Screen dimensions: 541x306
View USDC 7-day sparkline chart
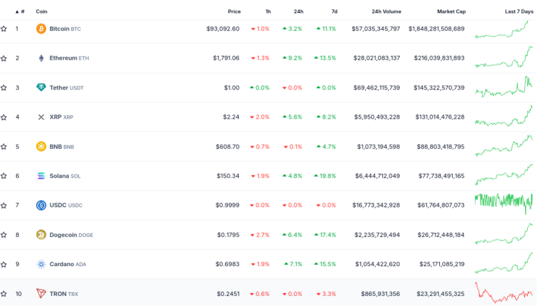click(503, 204)
